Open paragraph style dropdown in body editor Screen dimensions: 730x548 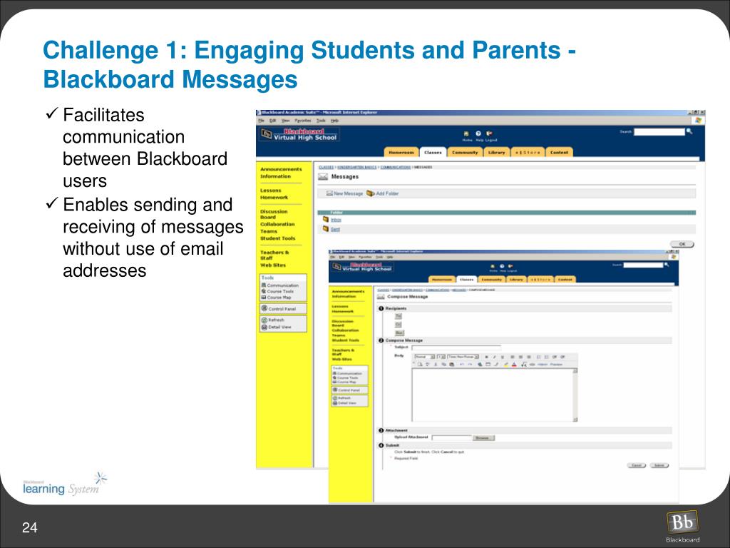point(425,357)
